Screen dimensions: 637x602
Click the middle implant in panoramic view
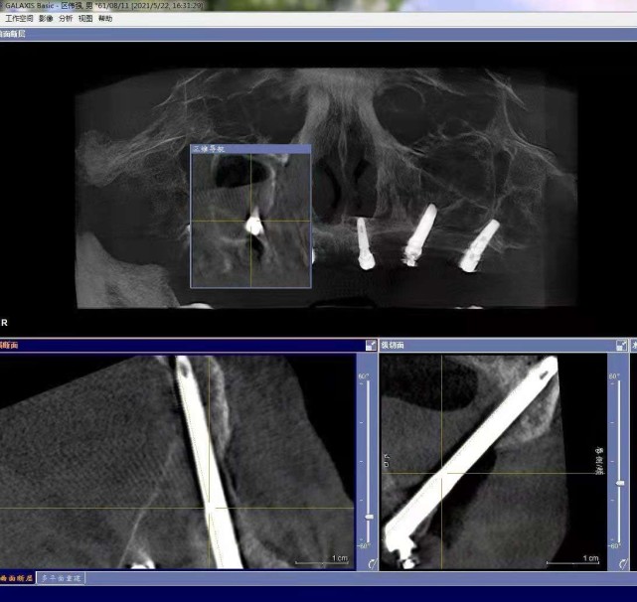[x=420, y=235]
